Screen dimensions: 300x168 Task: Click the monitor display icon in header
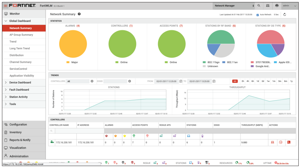268,6
